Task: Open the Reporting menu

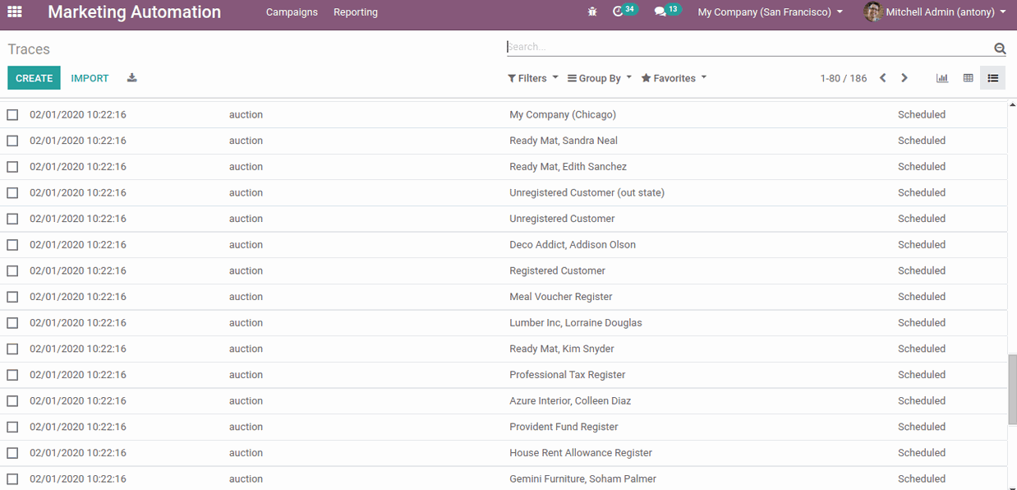Action: coord(356,12)
